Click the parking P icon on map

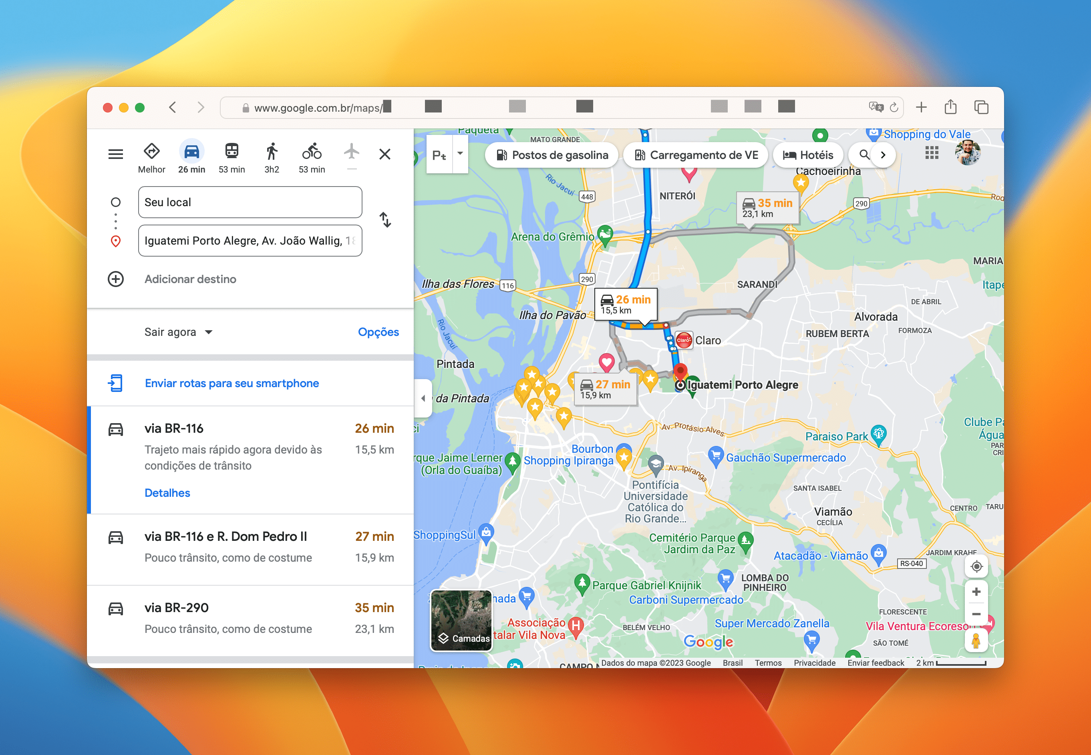pyautogui.click(x=439, y=155)
